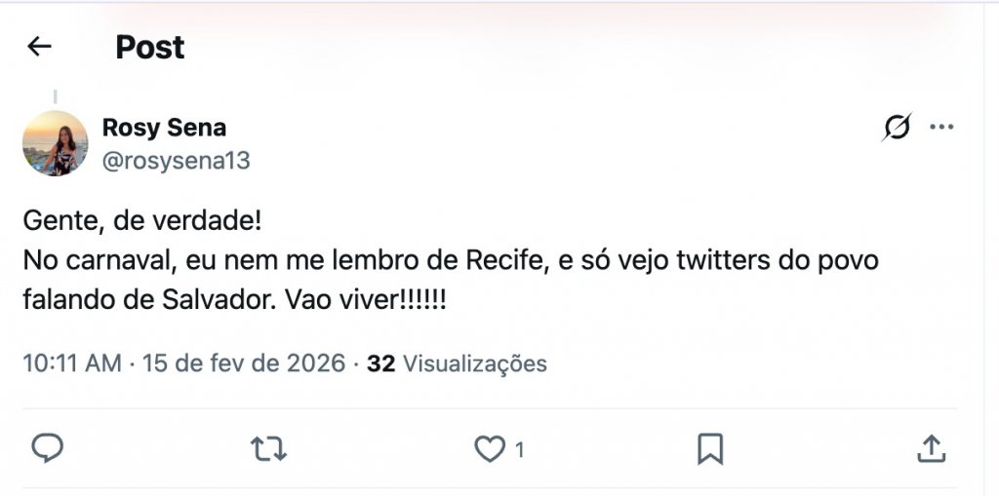Click the like count number 1
The height and width of the screenshot is (496, 999).
point(520,449)
